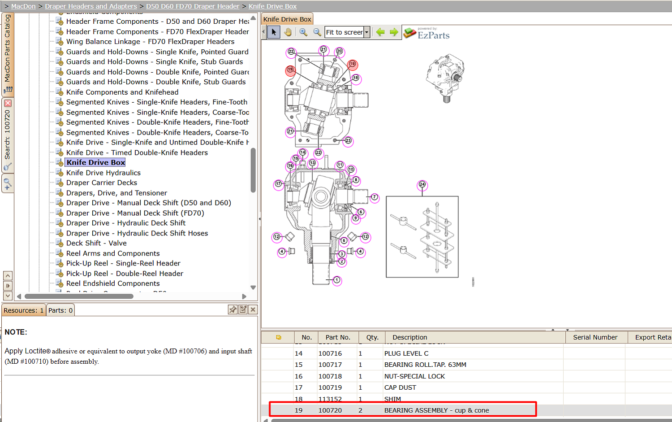Pin the resources panel
Screen dimensions: 672x422
click(233, 309)
